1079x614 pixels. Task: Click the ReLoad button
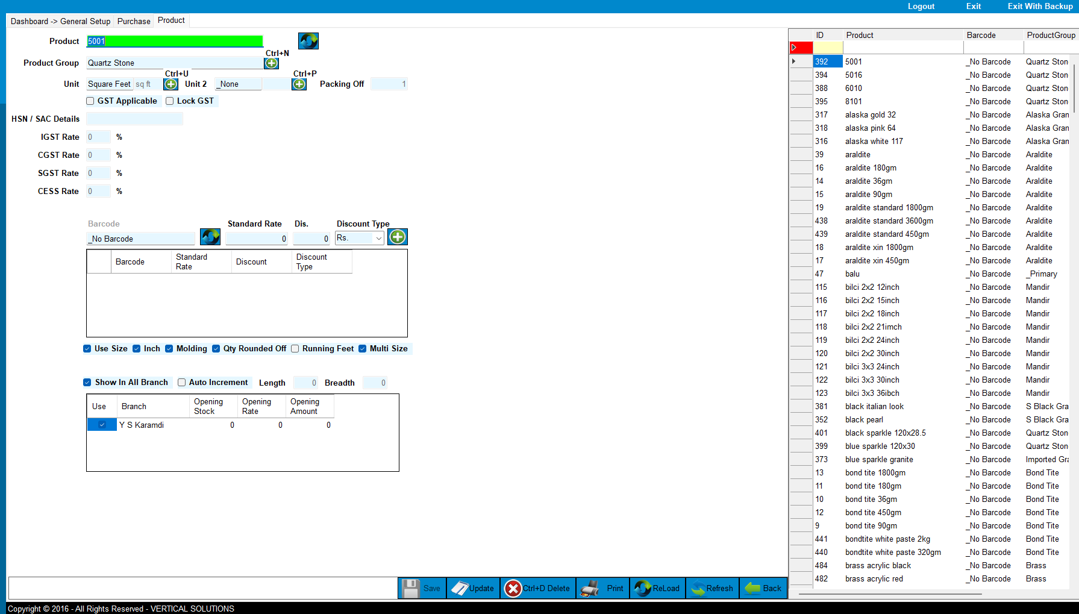(x=658, y=588)
